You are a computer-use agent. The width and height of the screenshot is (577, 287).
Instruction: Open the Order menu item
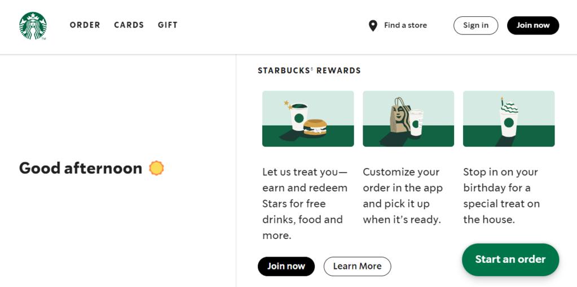point(85,25)
